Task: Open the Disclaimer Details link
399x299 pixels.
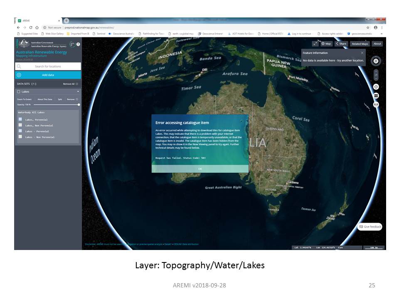Action: [168, 244]
